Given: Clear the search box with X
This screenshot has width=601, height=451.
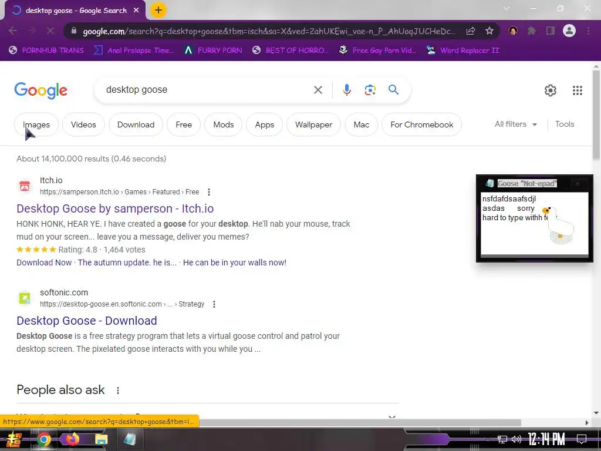Looking at the screenshot, I should [x=318, y=90].
